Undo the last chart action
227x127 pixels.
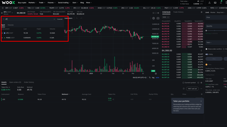click(x=77, y=18)
